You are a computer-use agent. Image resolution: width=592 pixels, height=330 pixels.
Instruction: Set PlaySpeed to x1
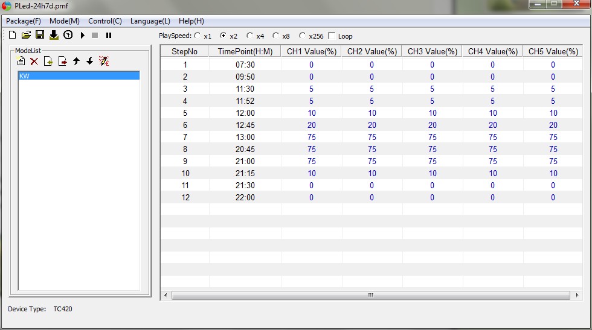coord(198,36)
